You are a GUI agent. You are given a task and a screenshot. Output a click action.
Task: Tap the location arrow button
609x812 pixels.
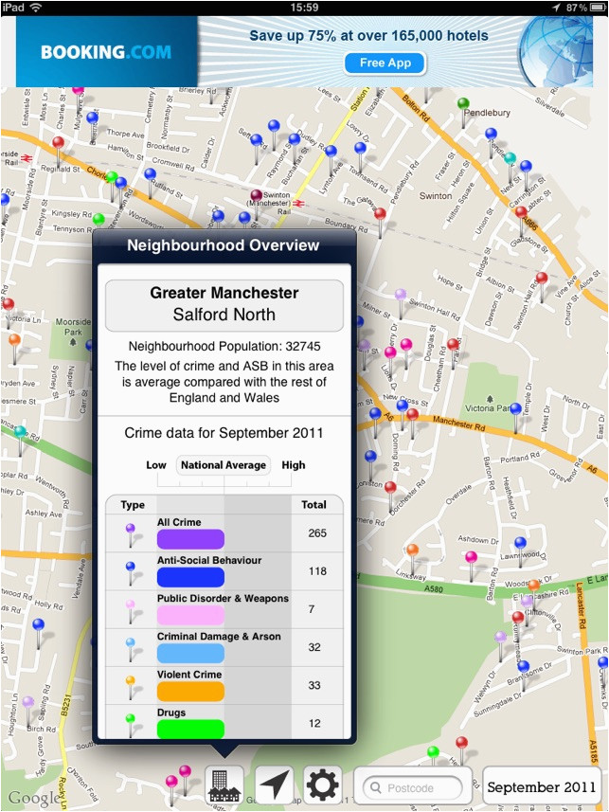[274, 785]
